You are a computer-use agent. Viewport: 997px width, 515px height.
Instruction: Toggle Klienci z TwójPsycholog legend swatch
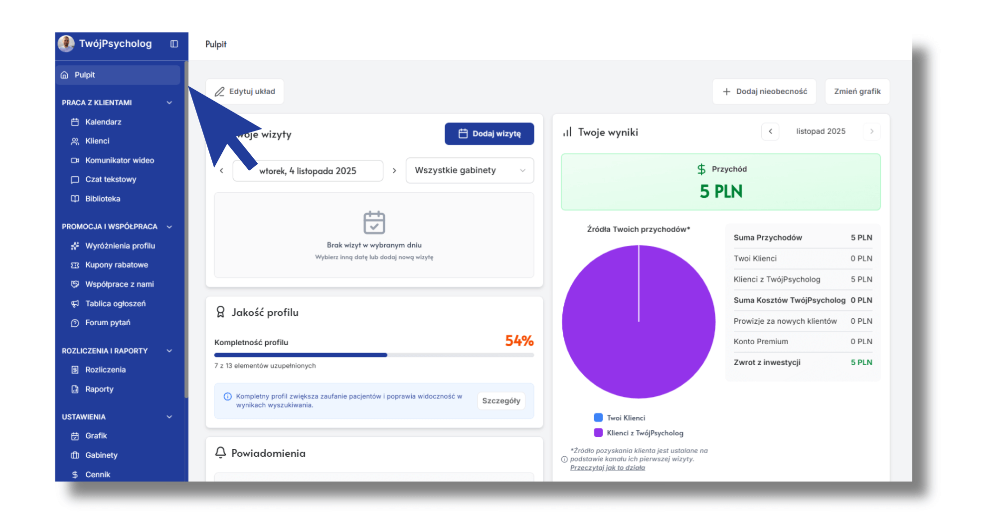click(x=598, y=433)
